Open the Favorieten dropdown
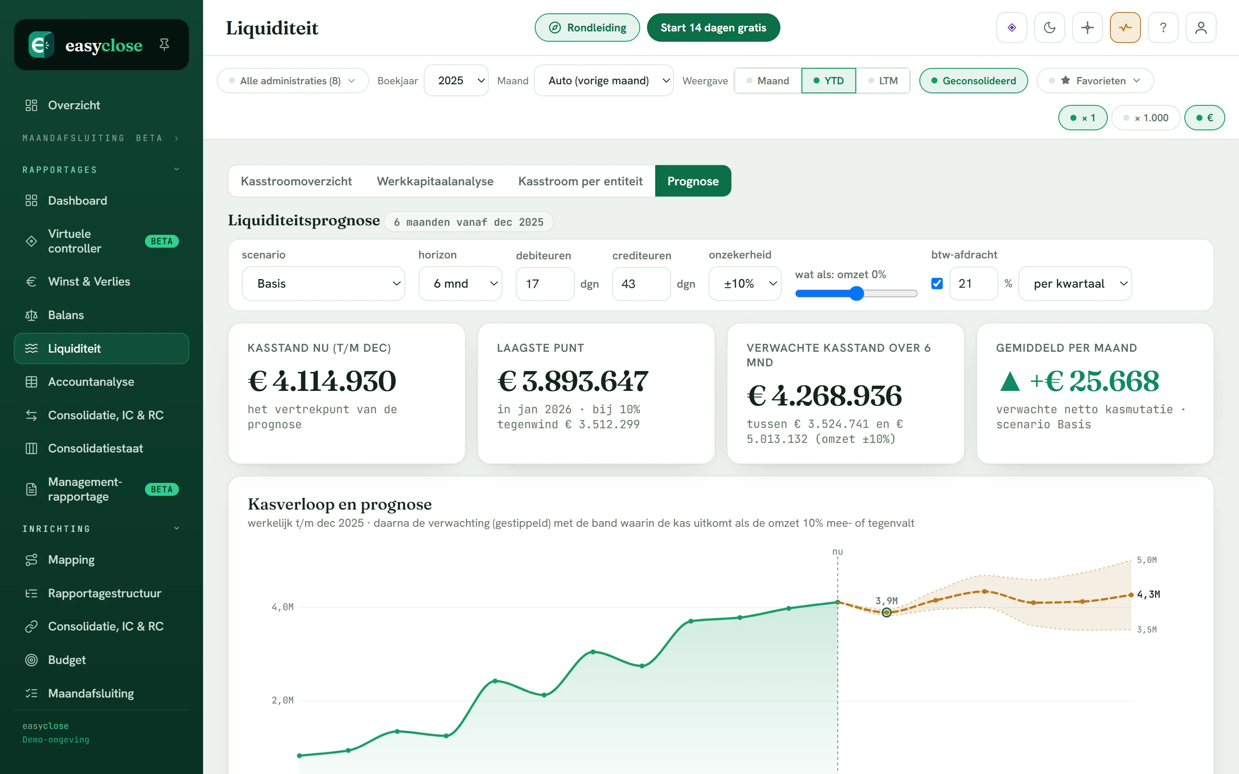 point(1095,81)
